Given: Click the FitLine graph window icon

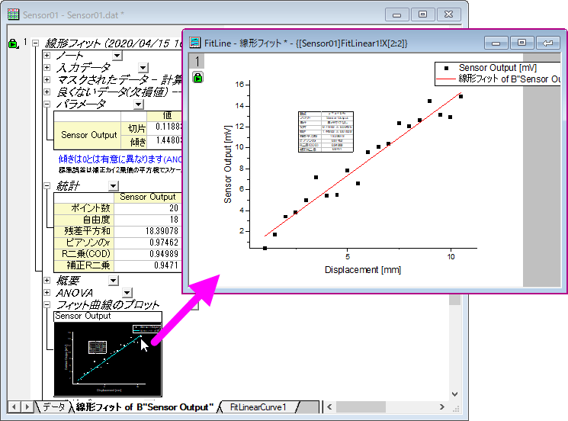Looking at the screenshot, I should coord(195,43).
